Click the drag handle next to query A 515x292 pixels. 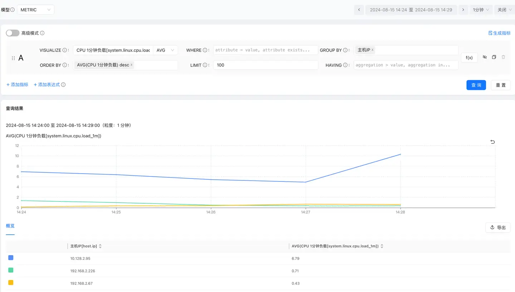(13, 58)
